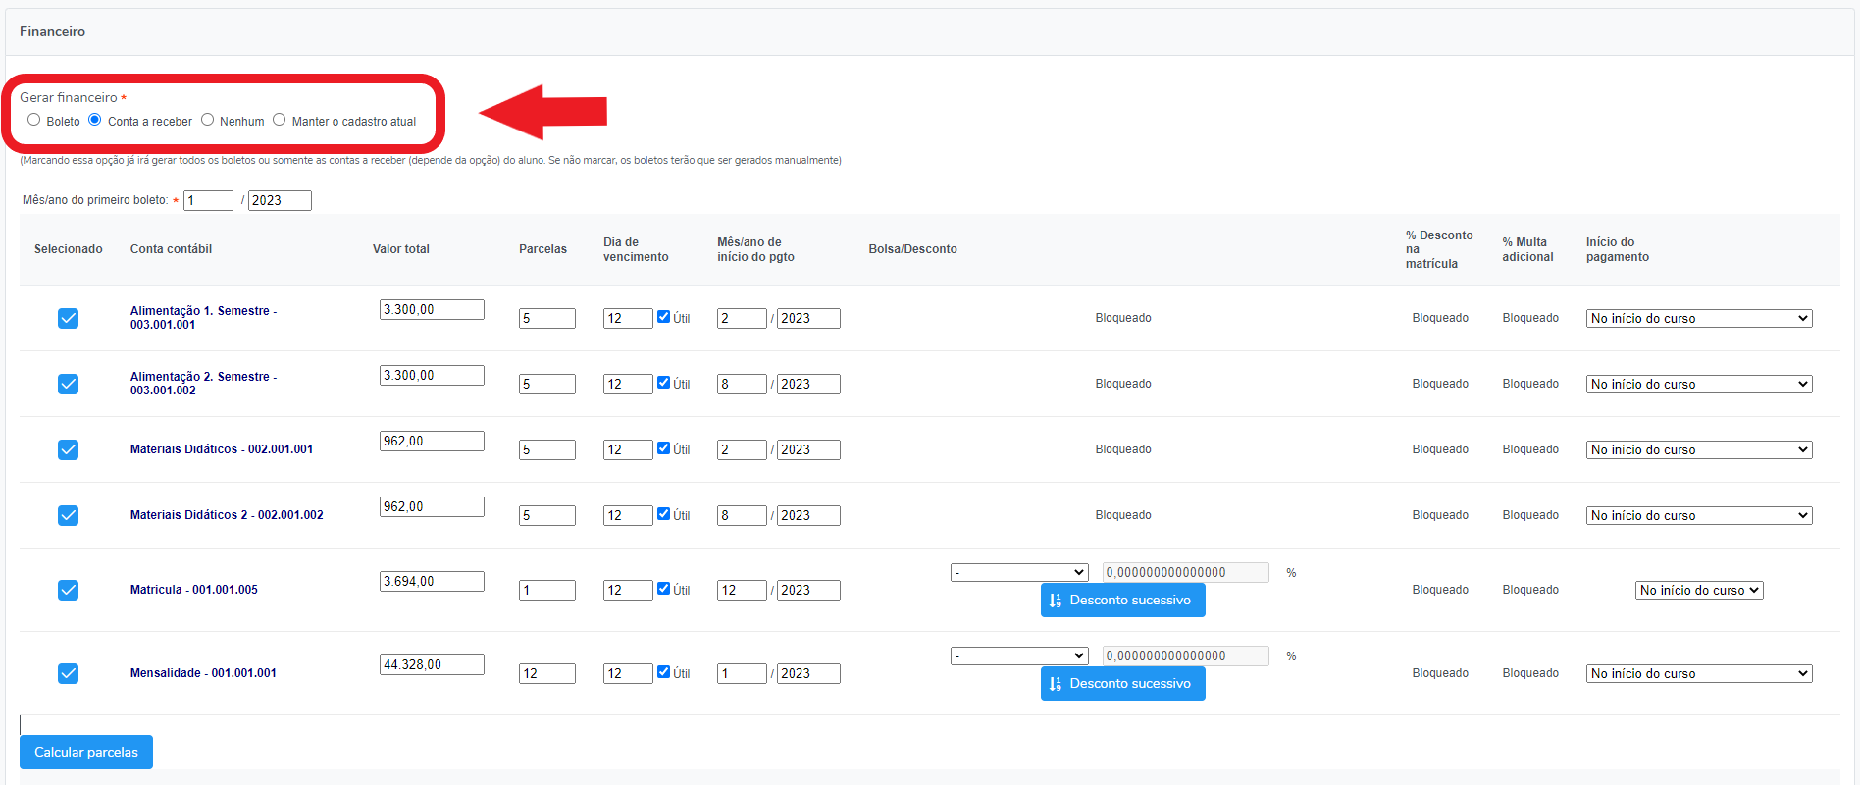
Task: Open Início do pagamento dropdown for Materiais Didáticos 2
Action: [x=1699, y=515]
